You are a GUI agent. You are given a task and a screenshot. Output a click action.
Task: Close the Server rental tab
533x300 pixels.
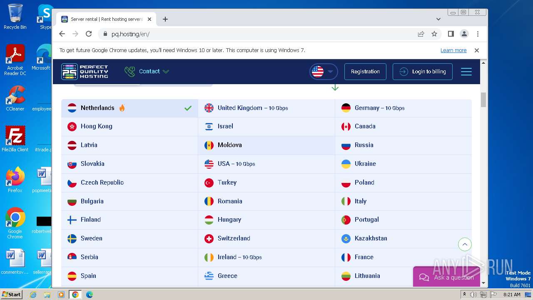[x=149, y=19]
